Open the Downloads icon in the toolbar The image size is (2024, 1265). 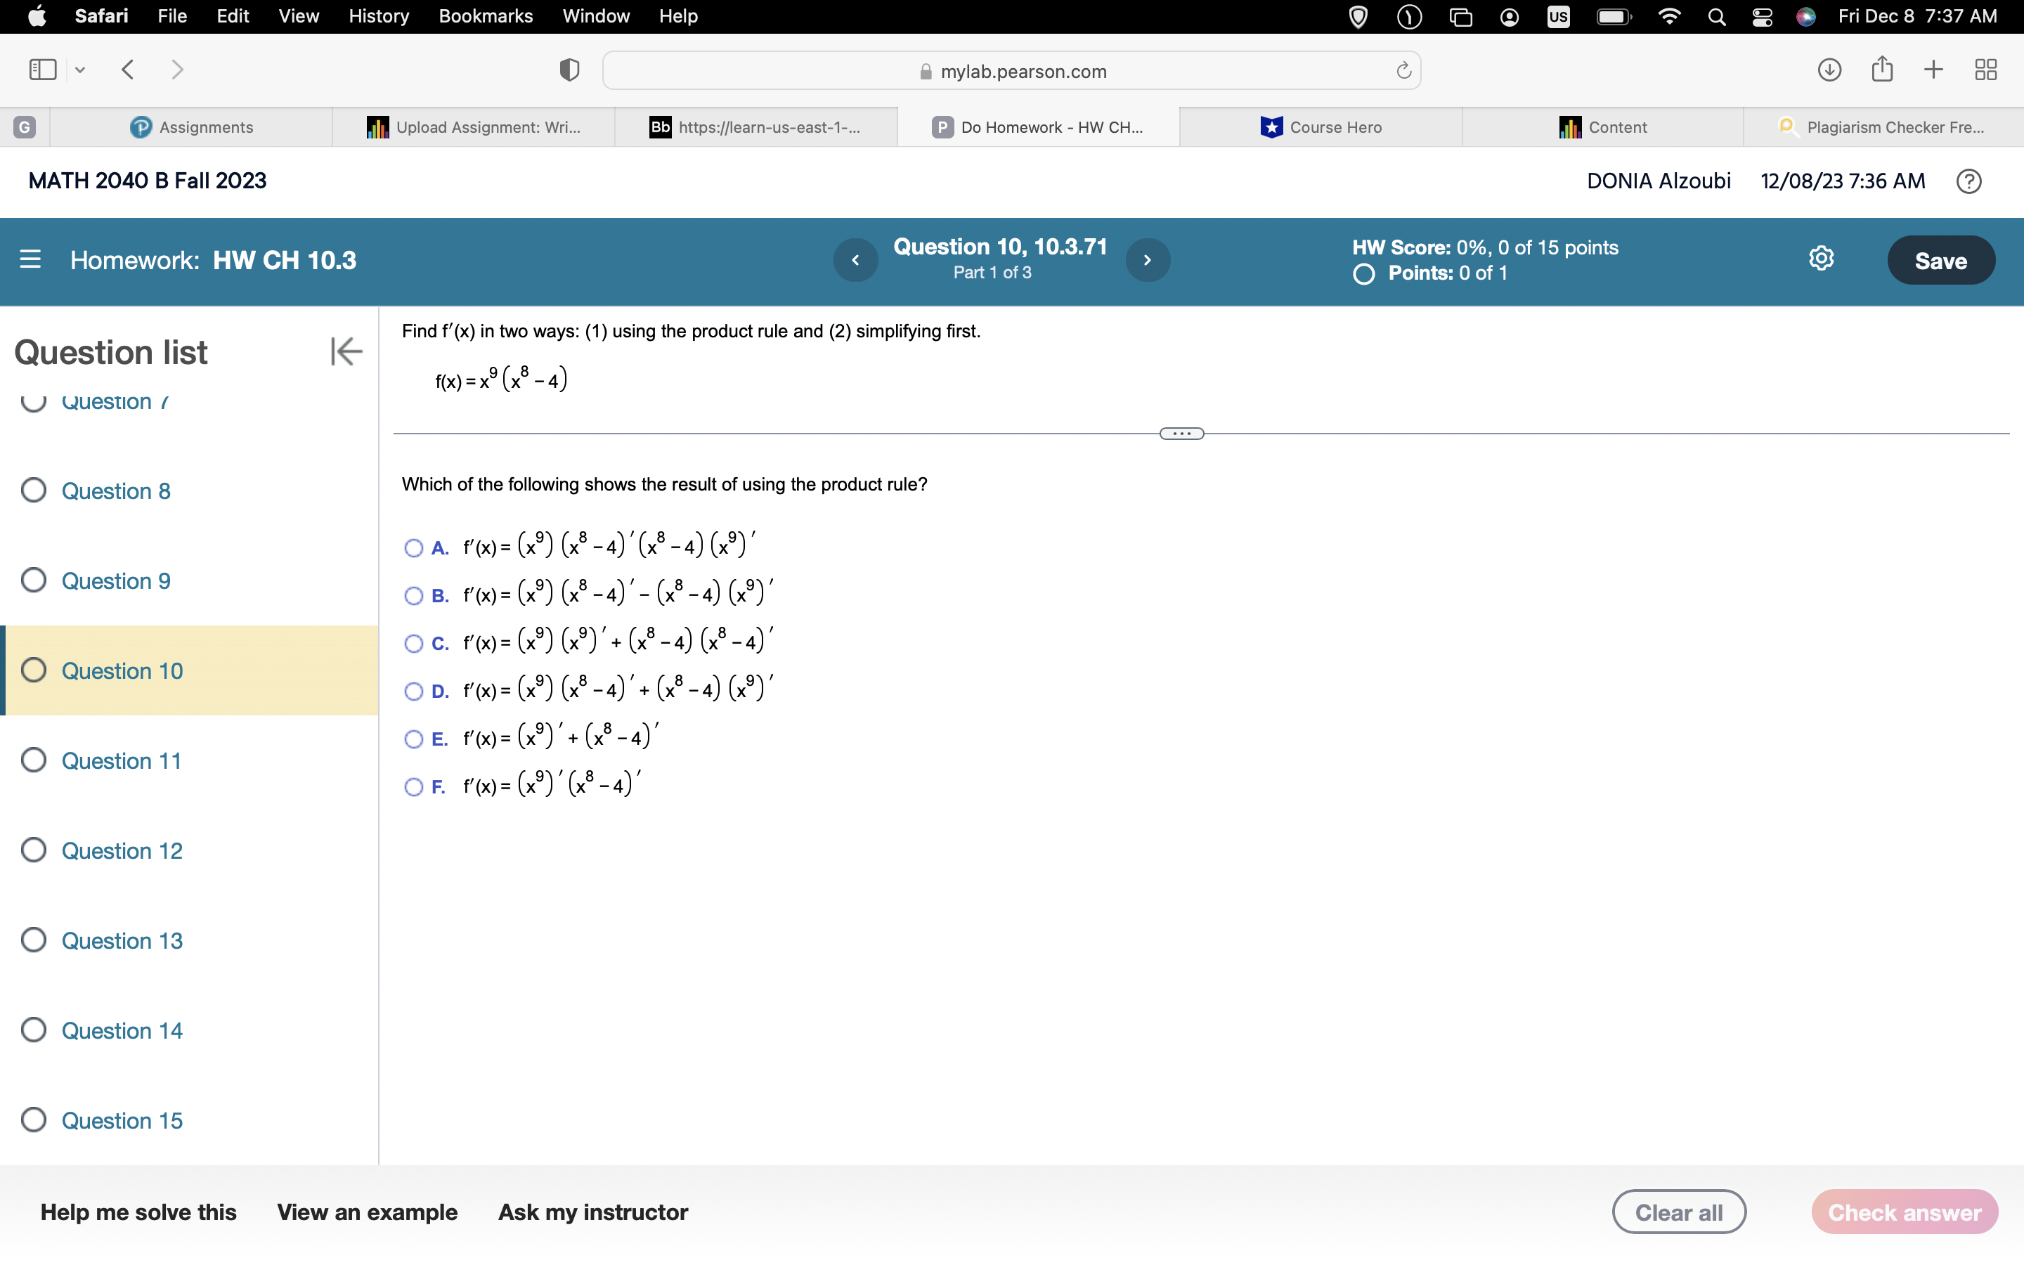pos(1829,70)
